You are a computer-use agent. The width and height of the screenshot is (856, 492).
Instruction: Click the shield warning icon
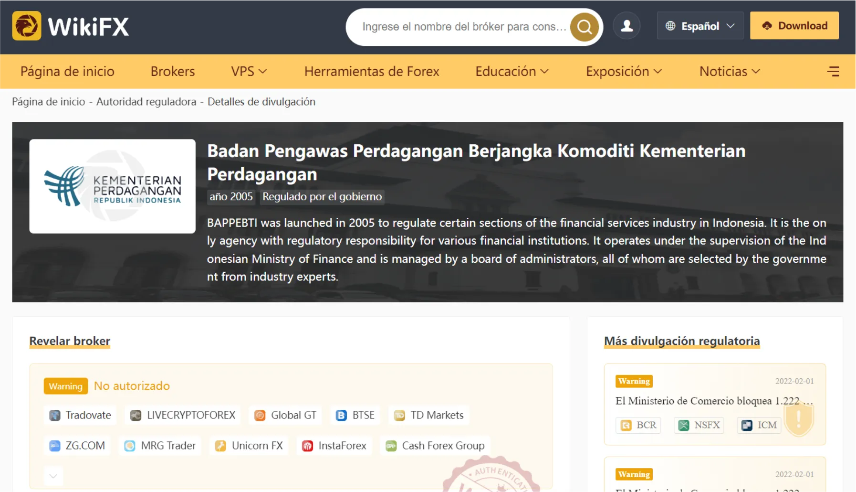(x=799, y=419)
